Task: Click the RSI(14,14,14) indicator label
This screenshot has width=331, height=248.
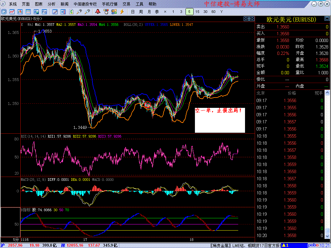Action: 33,137
